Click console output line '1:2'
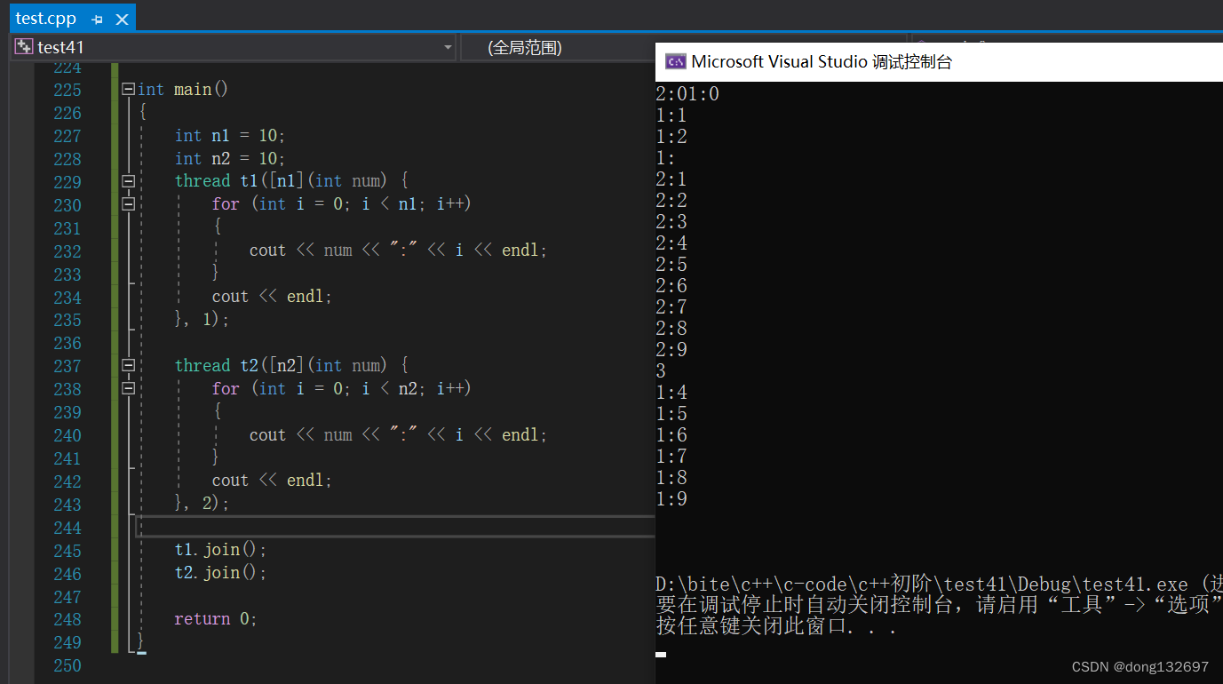Image resolution: width=1223 pixels, height=684 pixels. click(671, 137)
